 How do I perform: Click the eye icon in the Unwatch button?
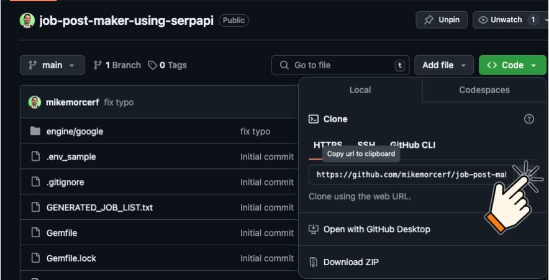[483, 20]
